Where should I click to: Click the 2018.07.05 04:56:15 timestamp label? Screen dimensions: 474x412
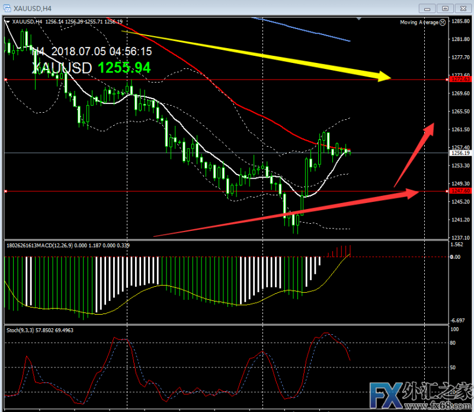(101, 52)
